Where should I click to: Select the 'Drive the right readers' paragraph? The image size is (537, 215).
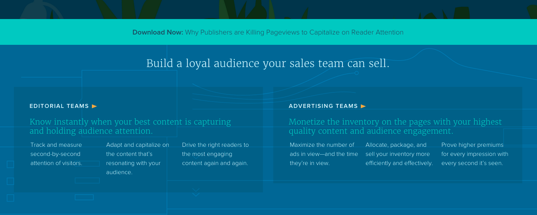pyautogui.click(x=215, y=154)
